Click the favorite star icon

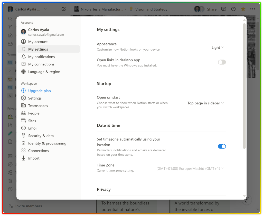coord(243,9)
